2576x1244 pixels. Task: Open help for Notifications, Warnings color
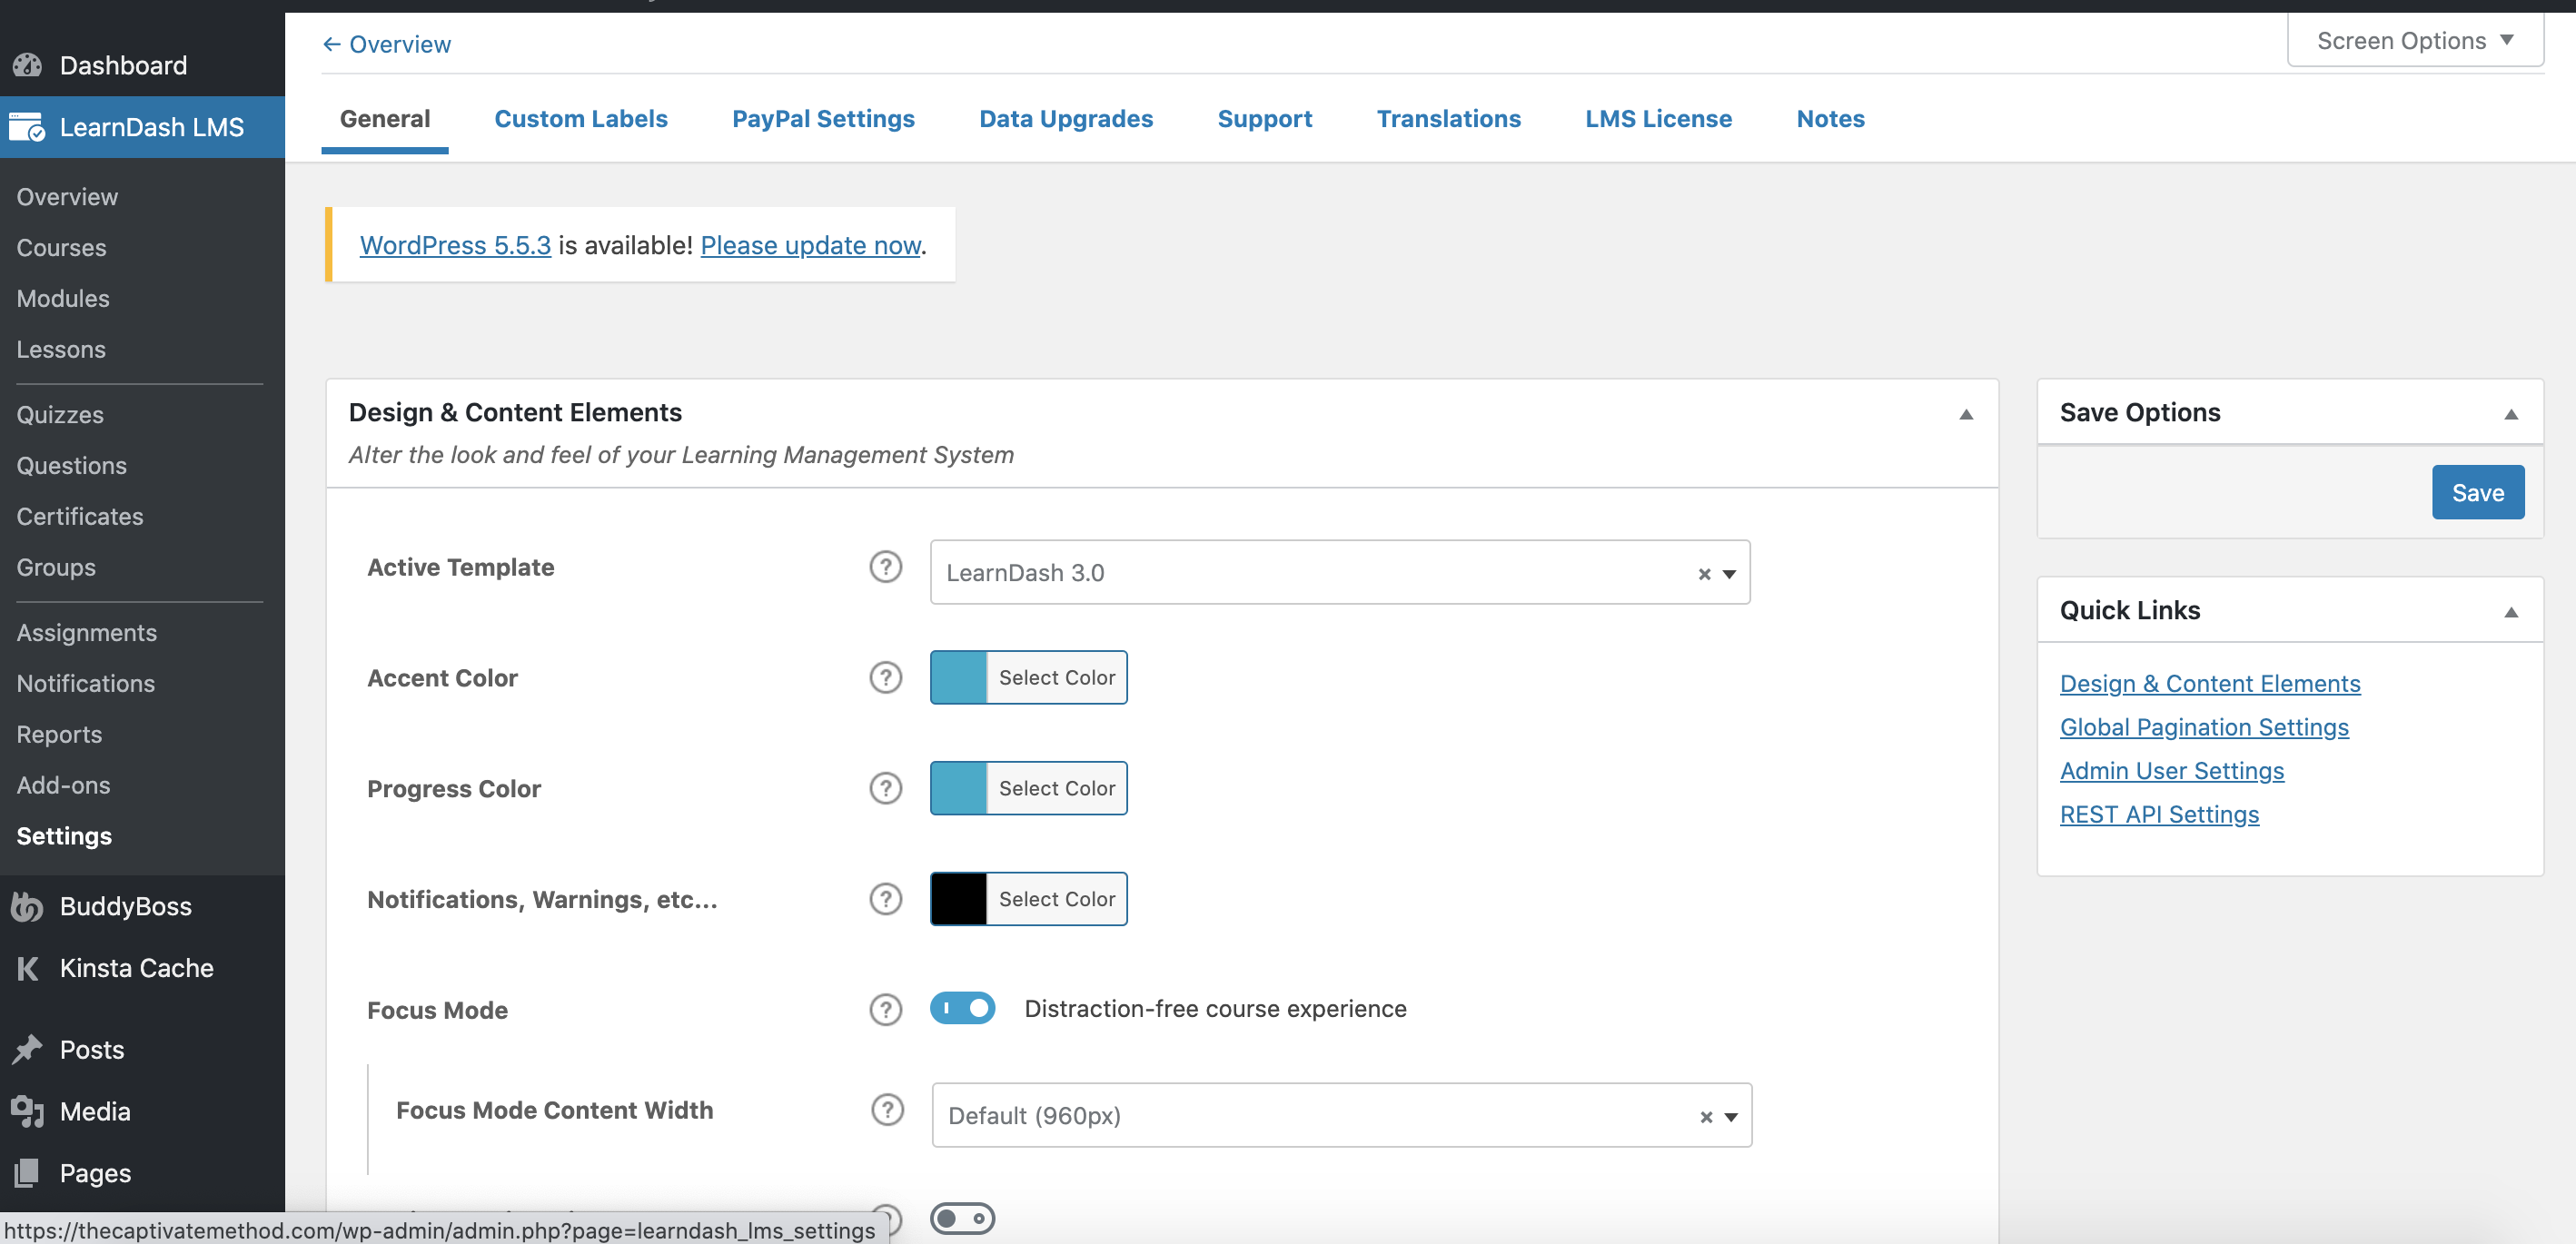tap(885, 899)
